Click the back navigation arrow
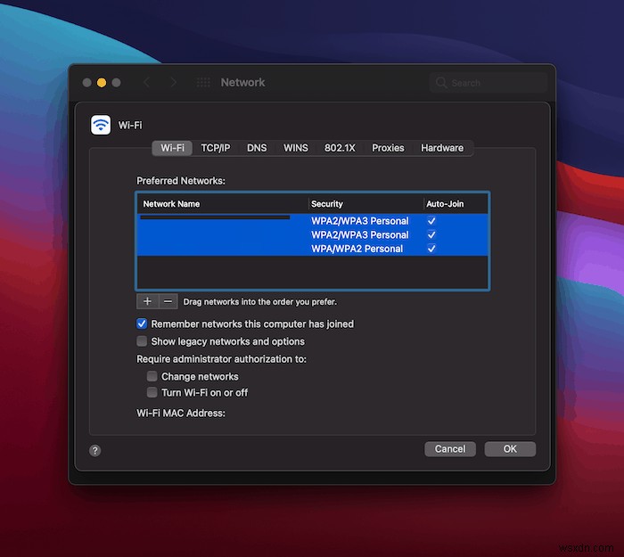This screenshot has width=624, height=557. pos(146,82)
